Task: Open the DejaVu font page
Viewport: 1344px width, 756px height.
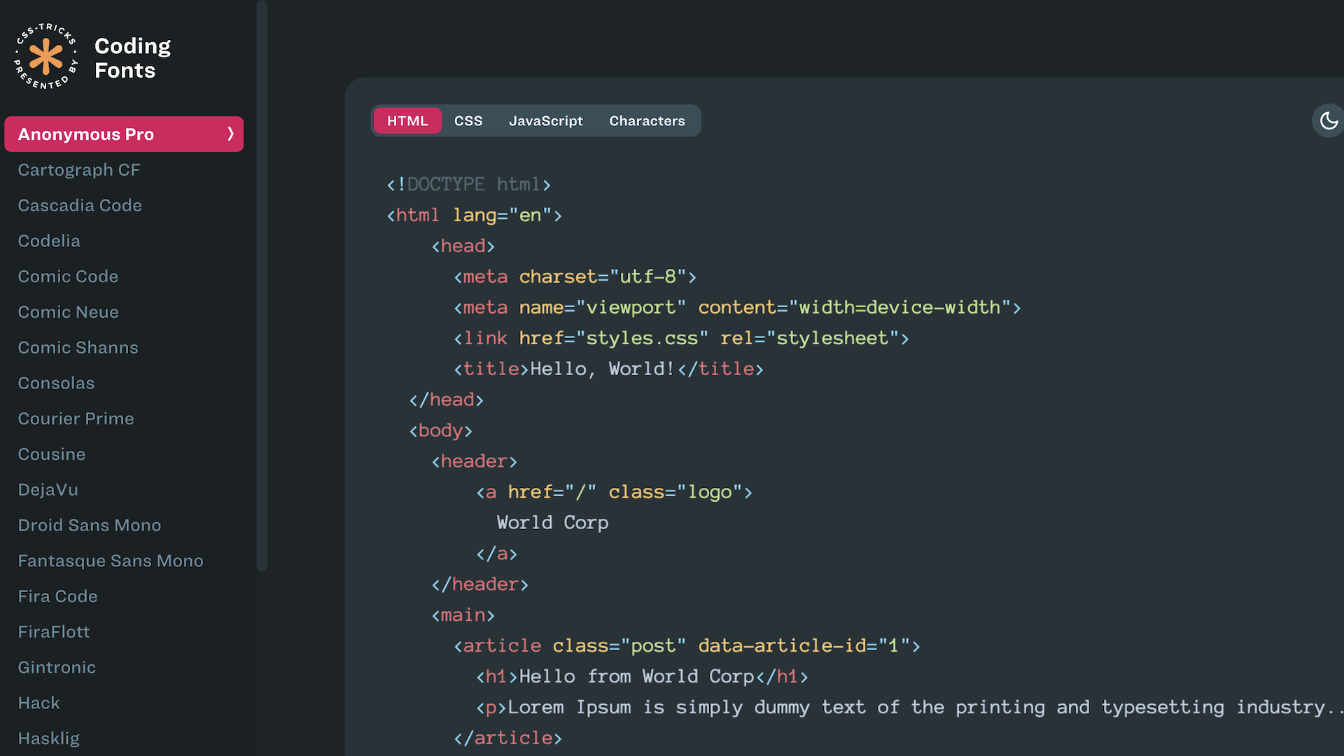Action: 48,489
